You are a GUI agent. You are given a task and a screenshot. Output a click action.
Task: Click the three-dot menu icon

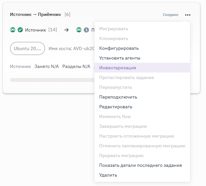[x=187, y=15]
